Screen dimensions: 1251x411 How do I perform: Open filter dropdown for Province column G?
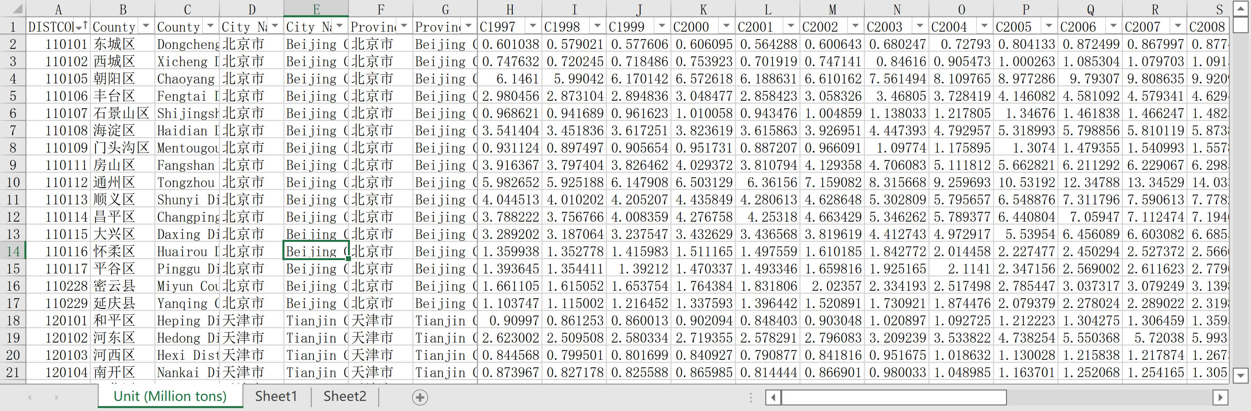coord(469,26)
